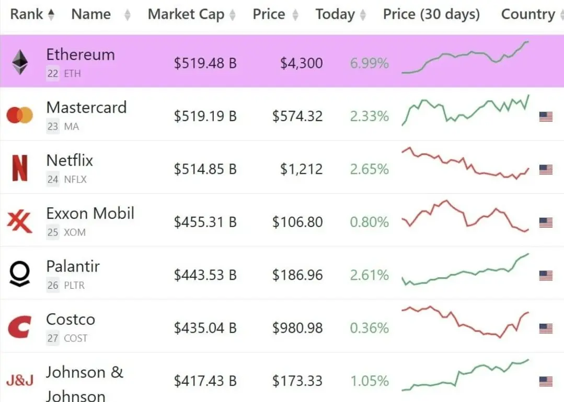Click the Ethereum 30-day price sparkline
Image resolution: width=564 pixels, height=402 pixels.
(465, 57)
